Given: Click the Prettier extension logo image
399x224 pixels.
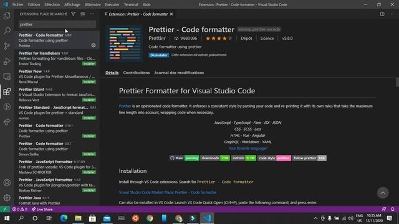Looking at the screenshot, I should (125, 44).
